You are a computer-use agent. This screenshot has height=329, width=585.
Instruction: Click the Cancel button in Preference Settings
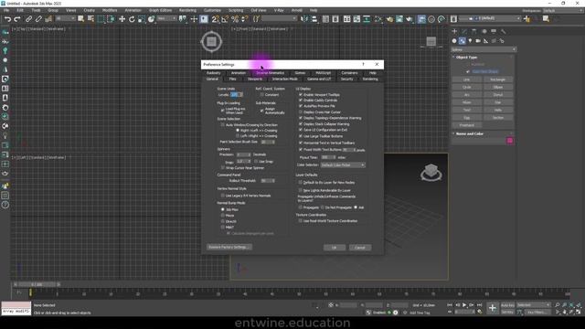(360, 248)
